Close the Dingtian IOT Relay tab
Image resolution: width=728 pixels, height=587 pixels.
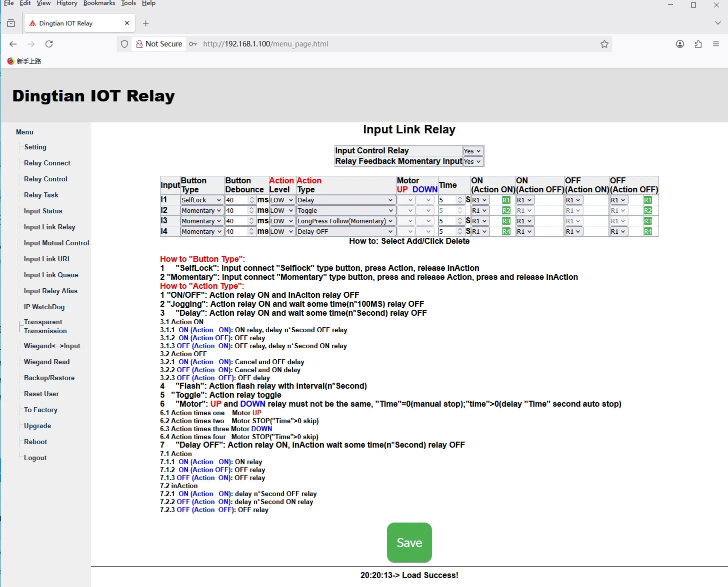pyautogui.click(x=127, y=23)
